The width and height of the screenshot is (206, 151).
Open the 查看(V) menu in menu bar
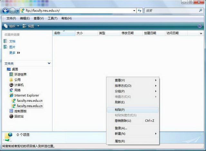(x=39, y=18)
